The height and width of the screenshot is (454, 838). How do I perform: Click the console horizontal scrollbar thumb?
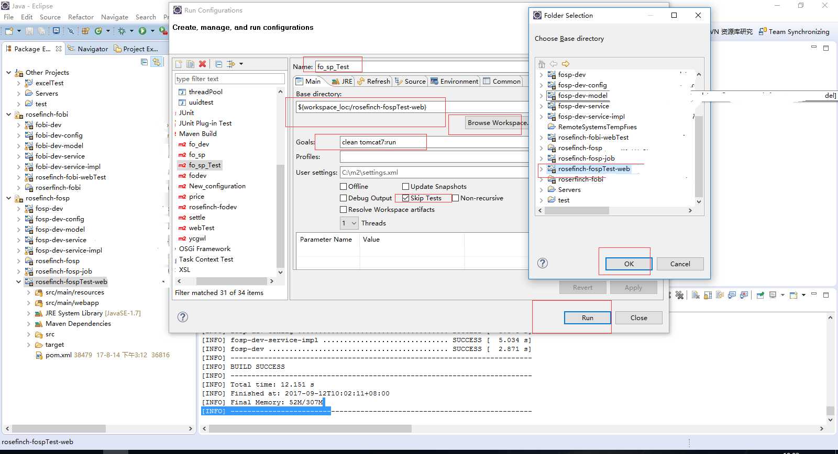coord(310,429)
